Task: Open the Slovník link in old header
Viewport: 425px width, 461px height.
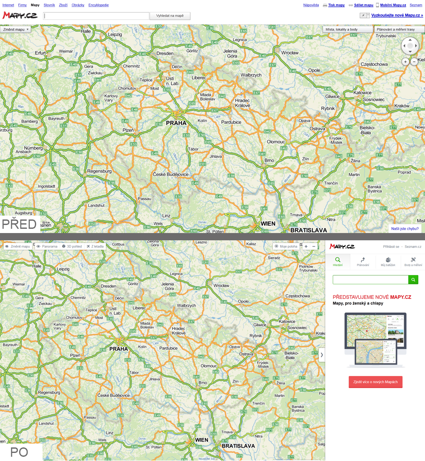Action: click(x=49, y=5)
